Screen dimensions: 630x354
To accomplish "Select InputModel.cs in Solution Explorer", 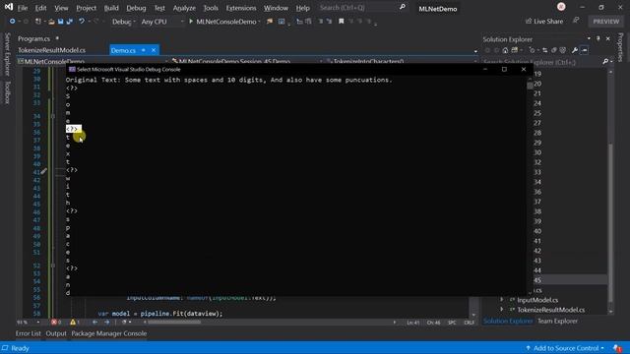I will tap(537, 300).
